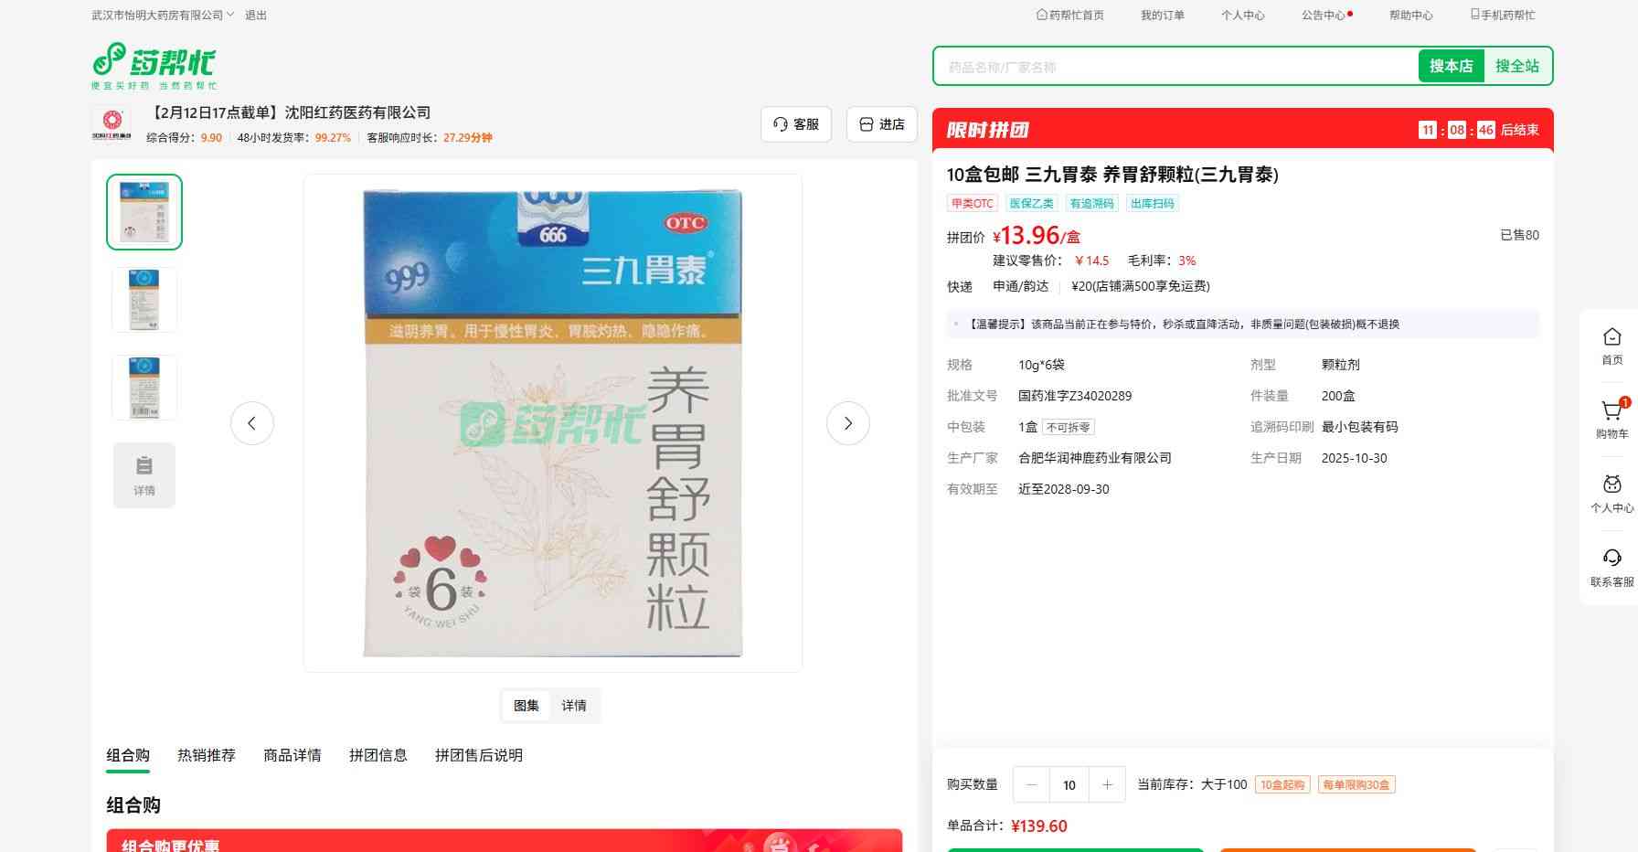Image resolution: width=1638 pixels, height=852 pixels.
Task: Show previous product image arrow
Action: pos(252,423)
